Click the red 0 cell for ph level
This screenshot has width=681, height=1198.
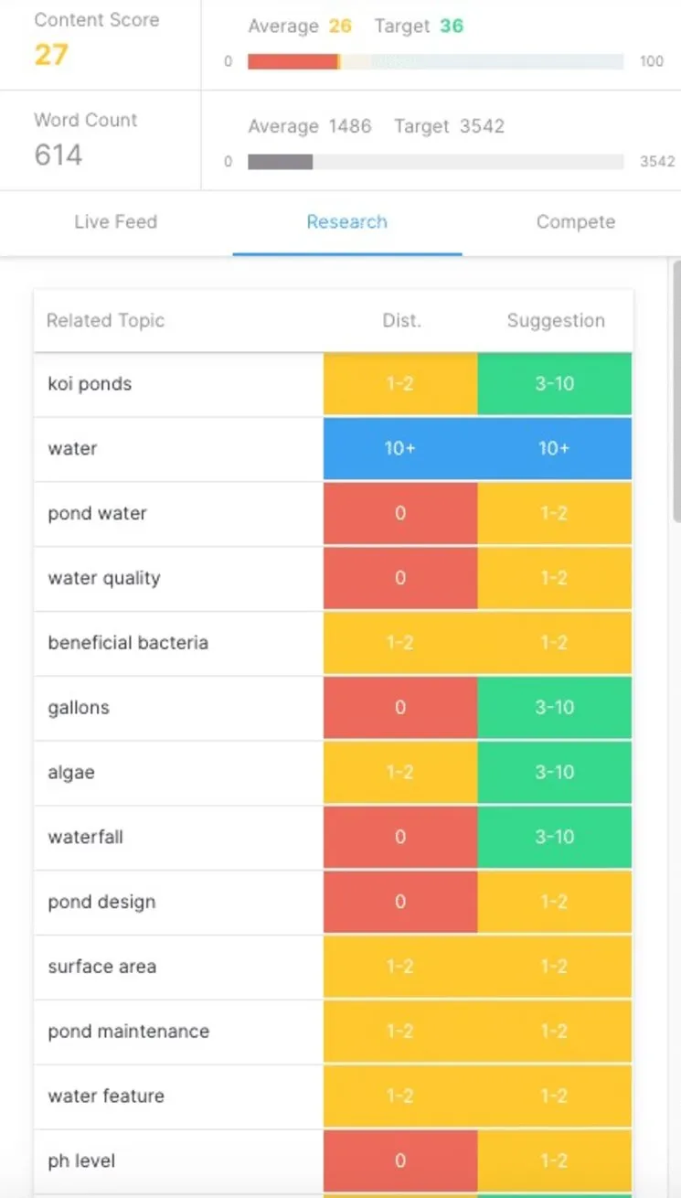399,1161
